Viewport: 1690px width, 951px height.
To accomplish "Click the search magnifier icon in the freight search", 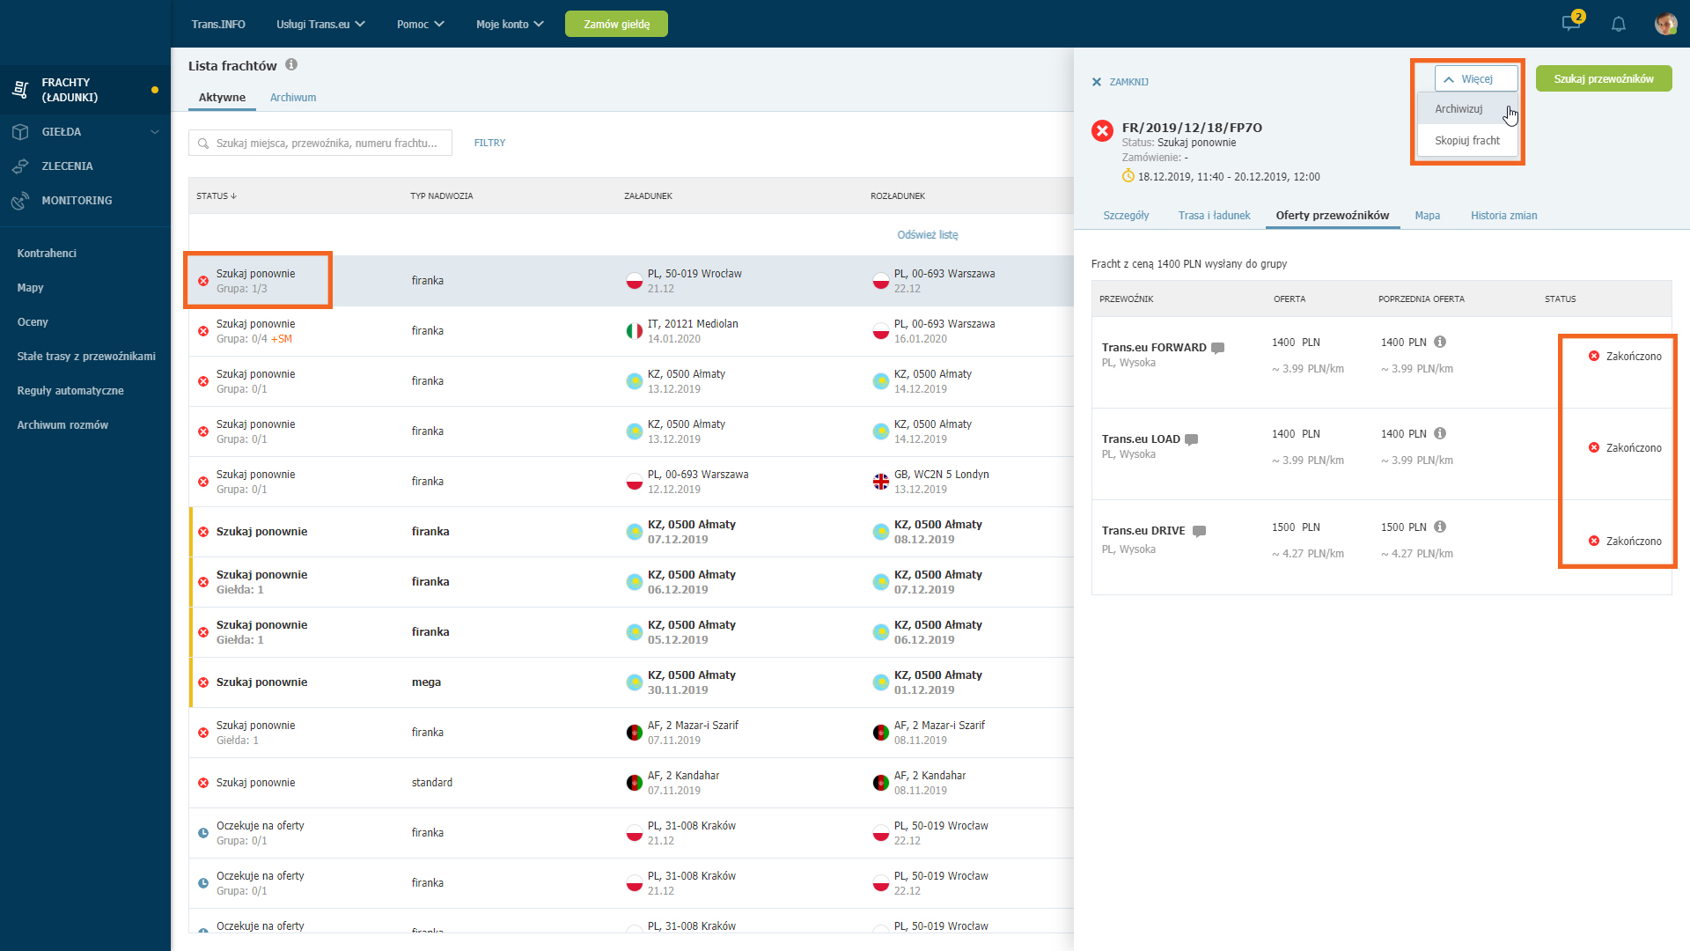I will pyautogui.click(x=203, y=144).
